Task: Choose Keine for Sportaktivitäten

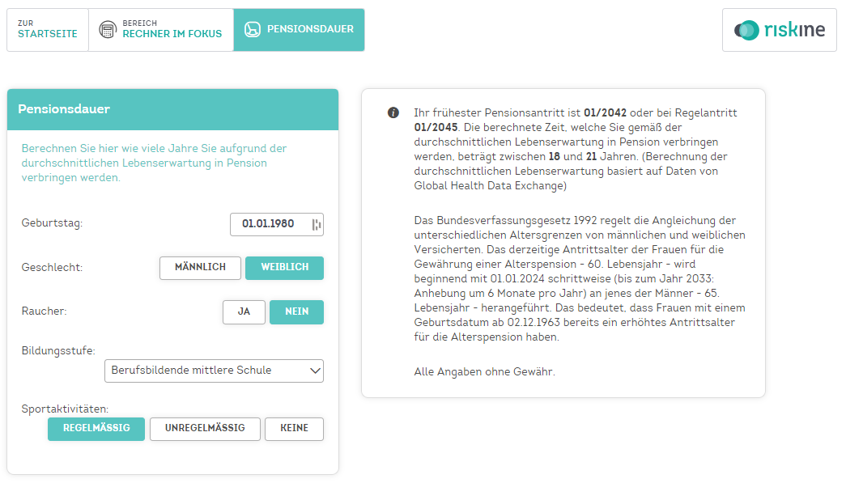Action: pos(294,429)
